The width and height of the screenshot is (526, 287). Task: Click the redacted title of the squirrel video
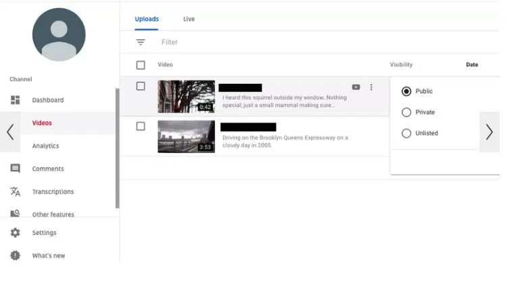[x=240, y=88]
